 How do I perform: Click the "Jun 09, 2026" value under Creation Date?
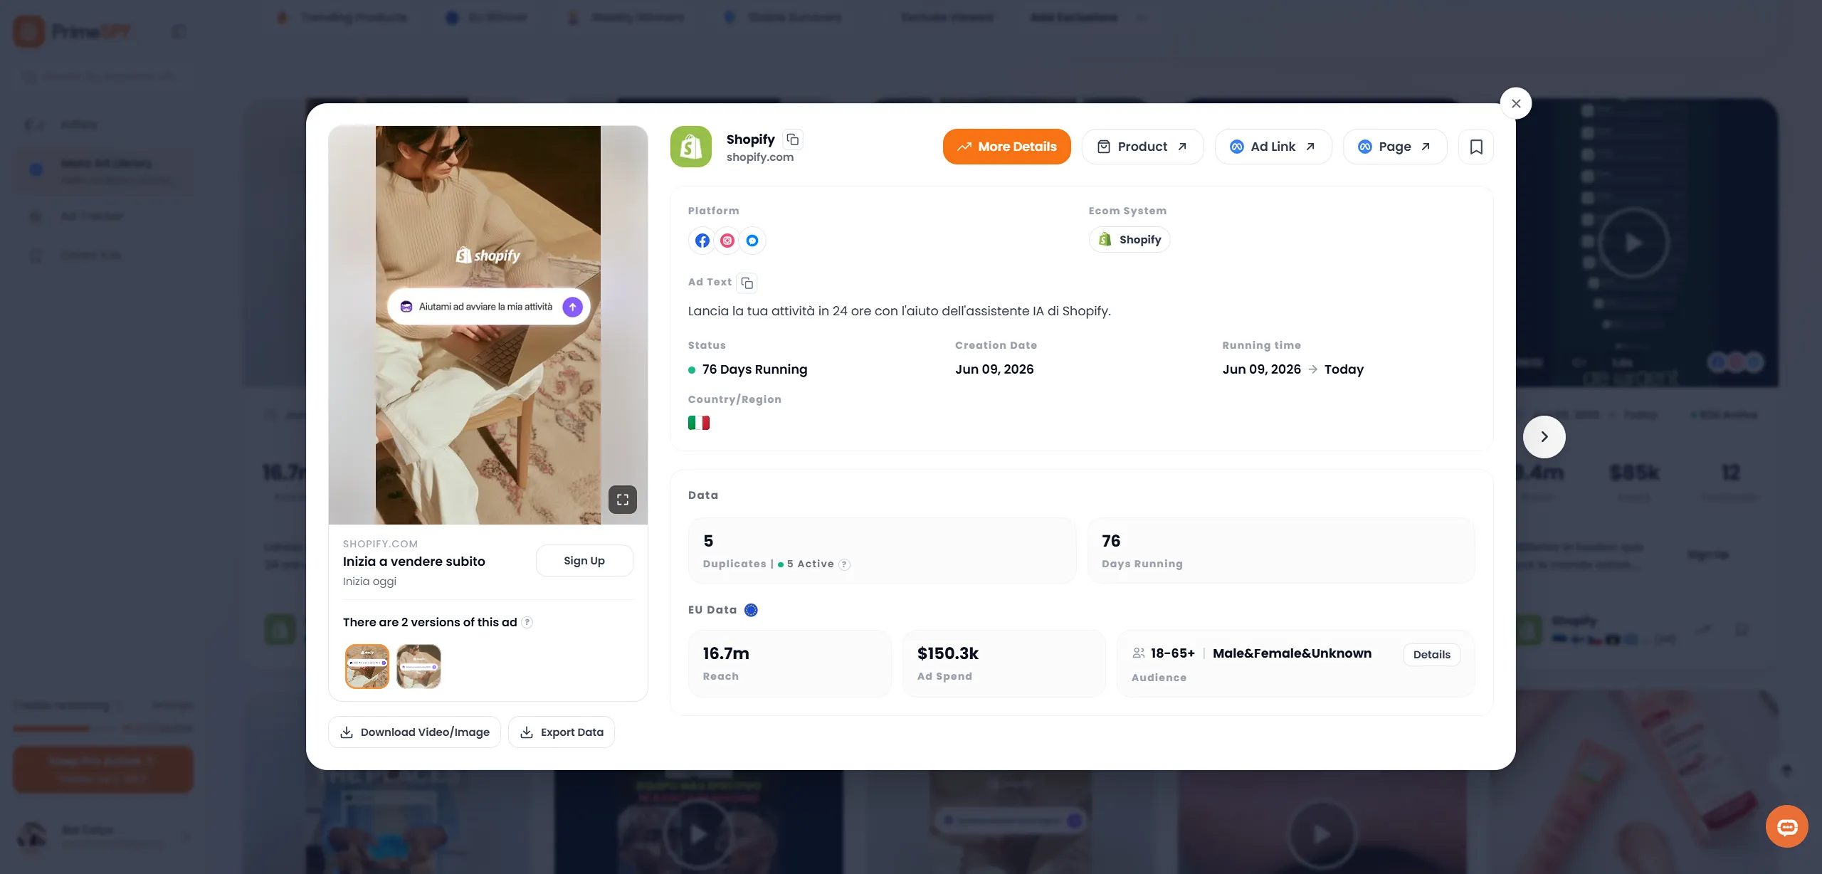pyautogui.click(x=994, y=369)
